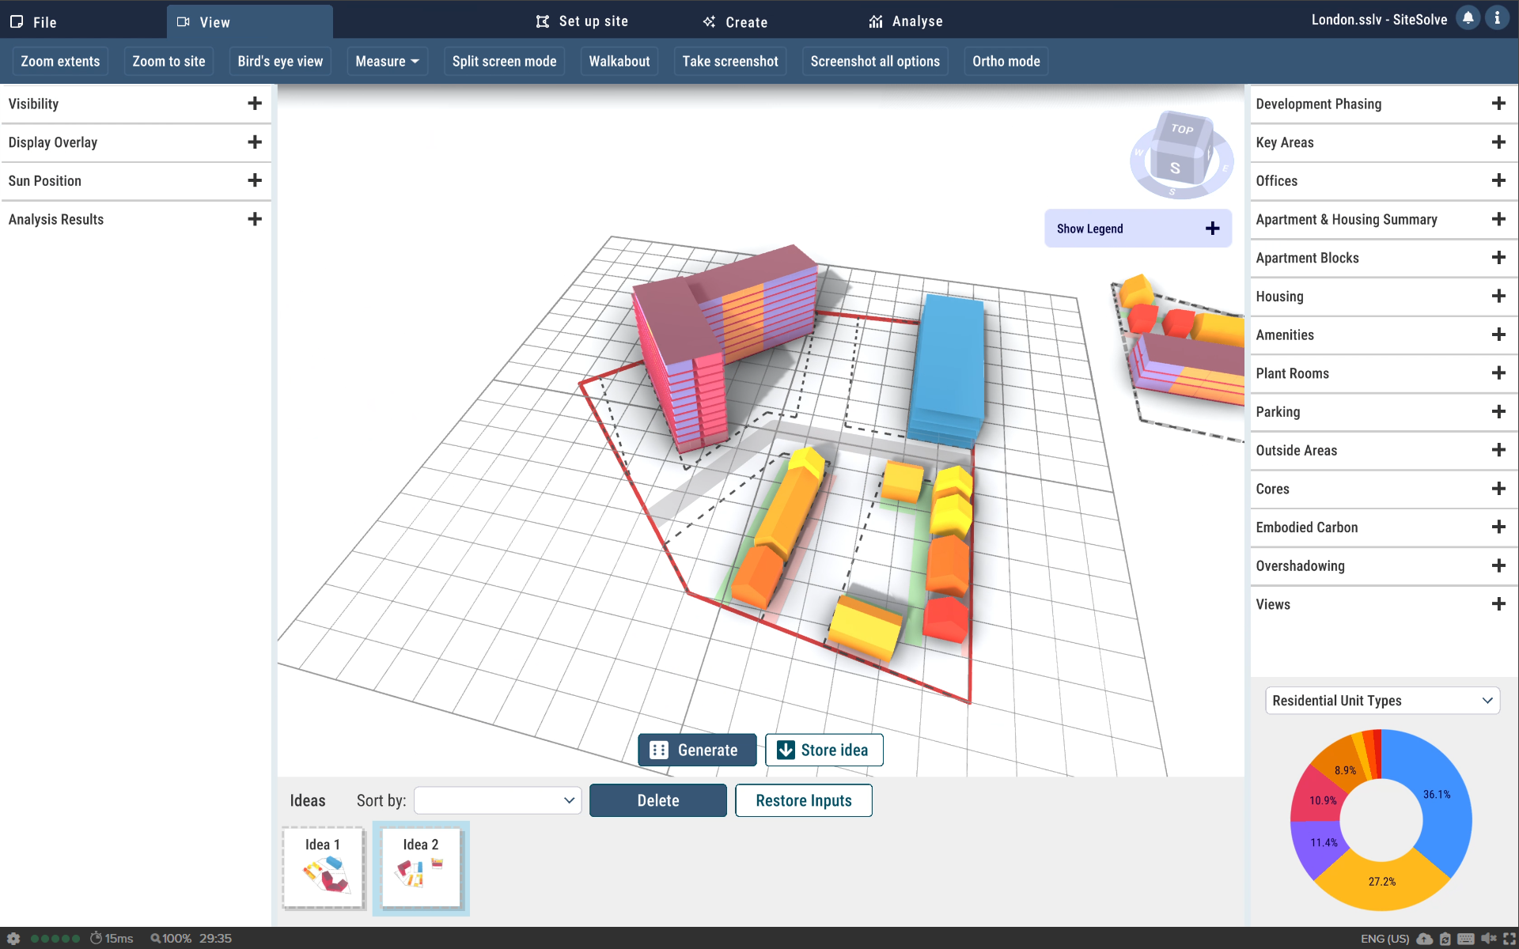
Task: Click the TOP face of the view cube
Action: pyautogui.click(x=1182, y=129)
